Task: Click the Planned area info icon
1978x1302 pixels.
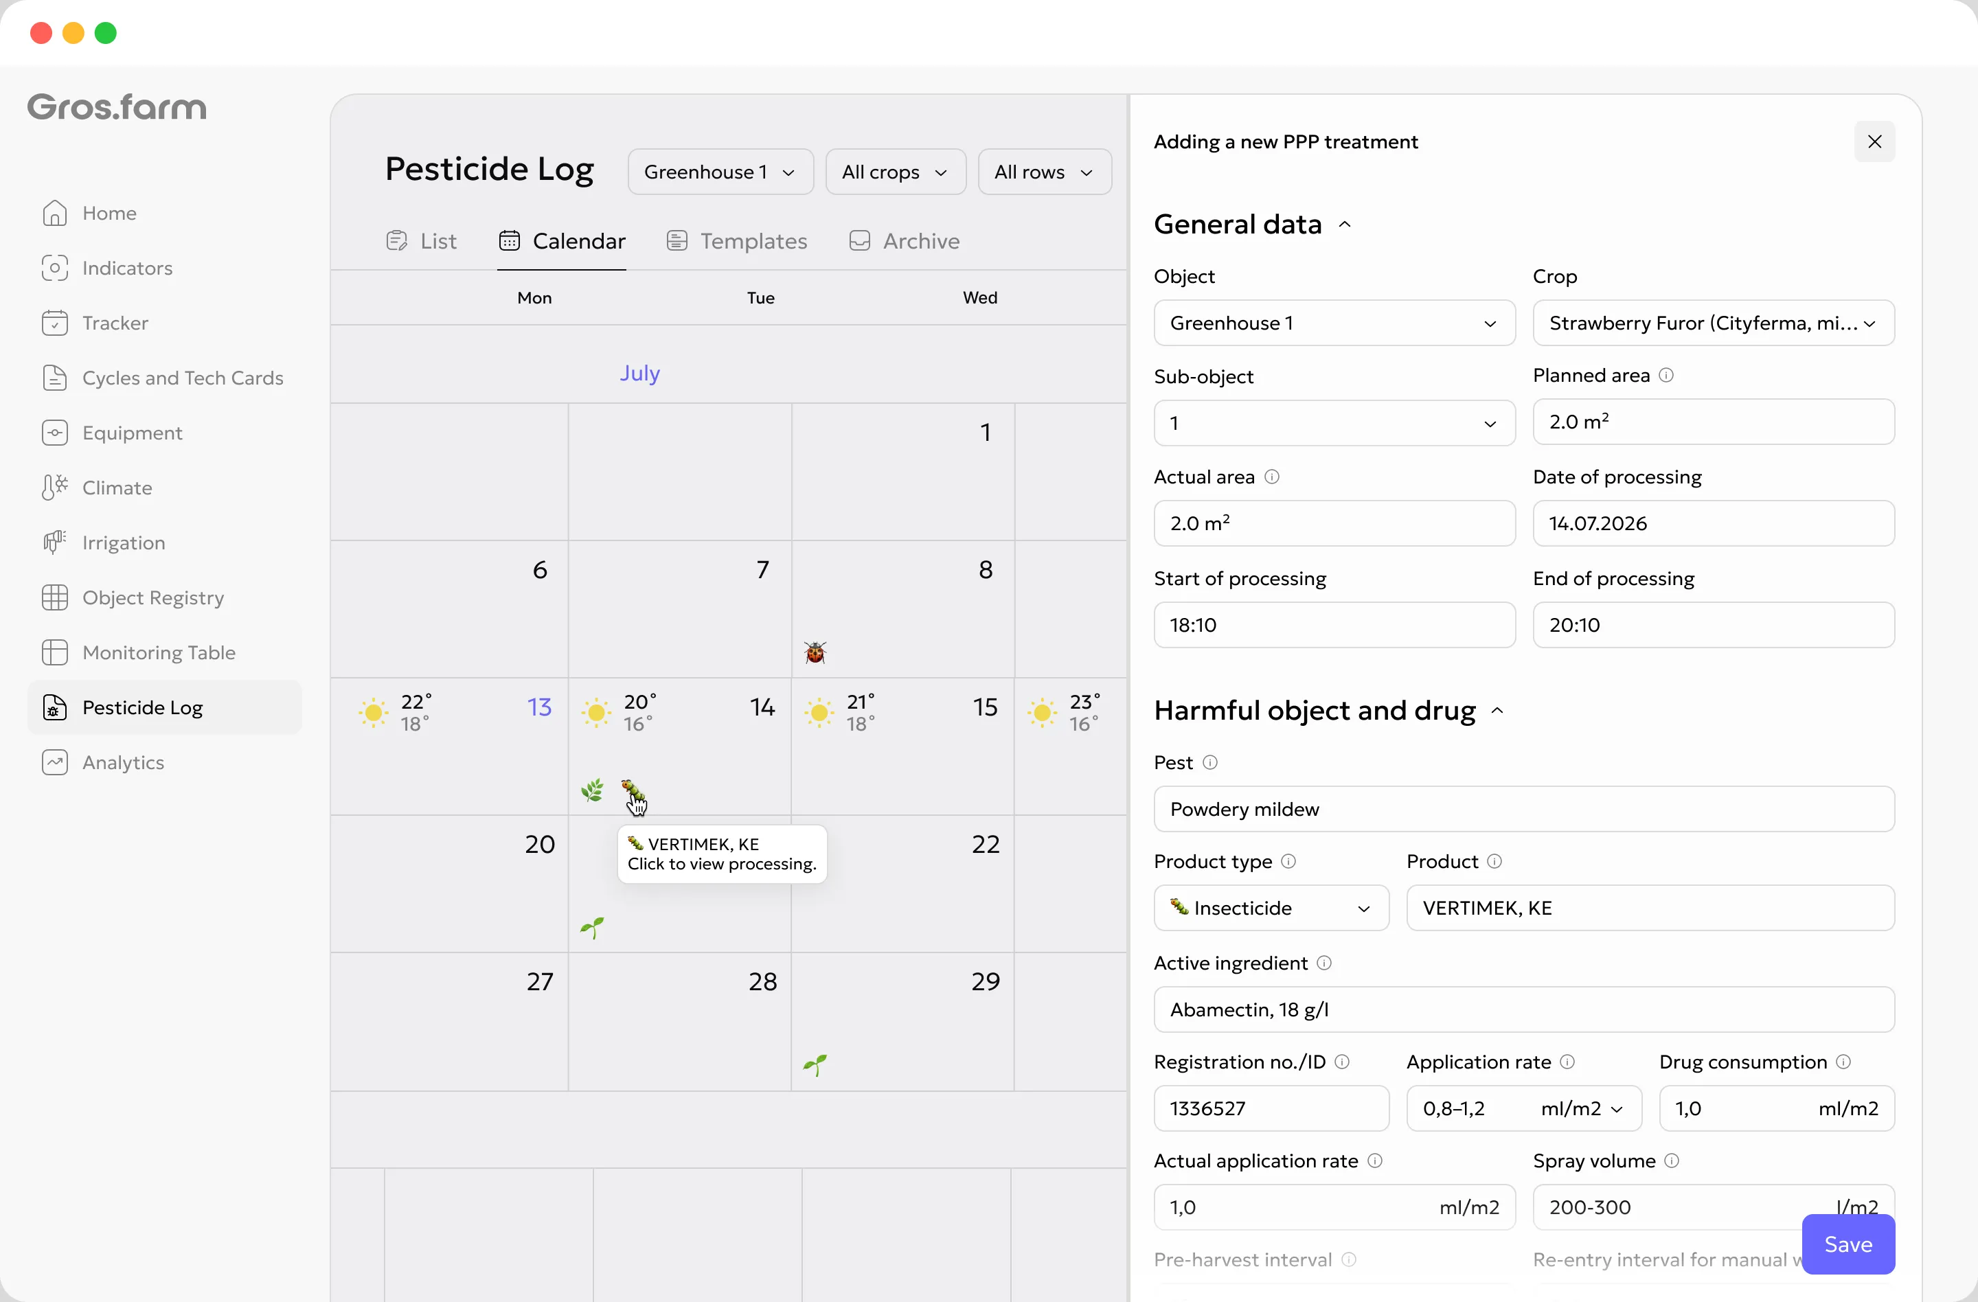Action: point(1666,376)
